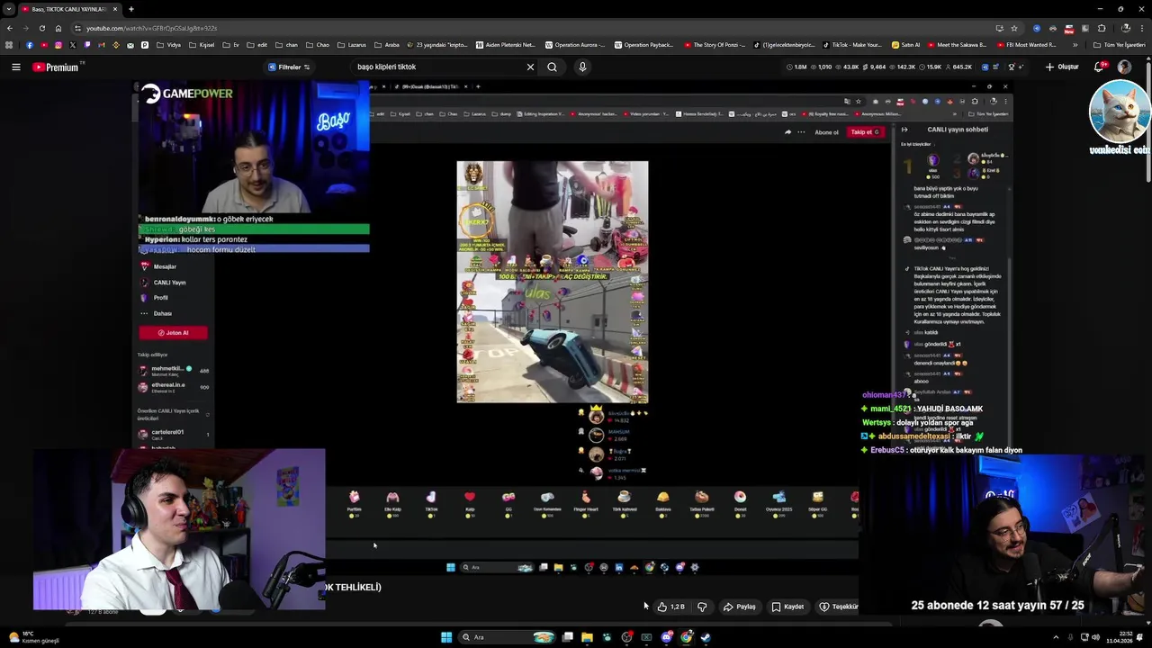Open the X (Twitter) bookmark icon
Viewport: 1152px width, 648px height.
coord(73,45)
